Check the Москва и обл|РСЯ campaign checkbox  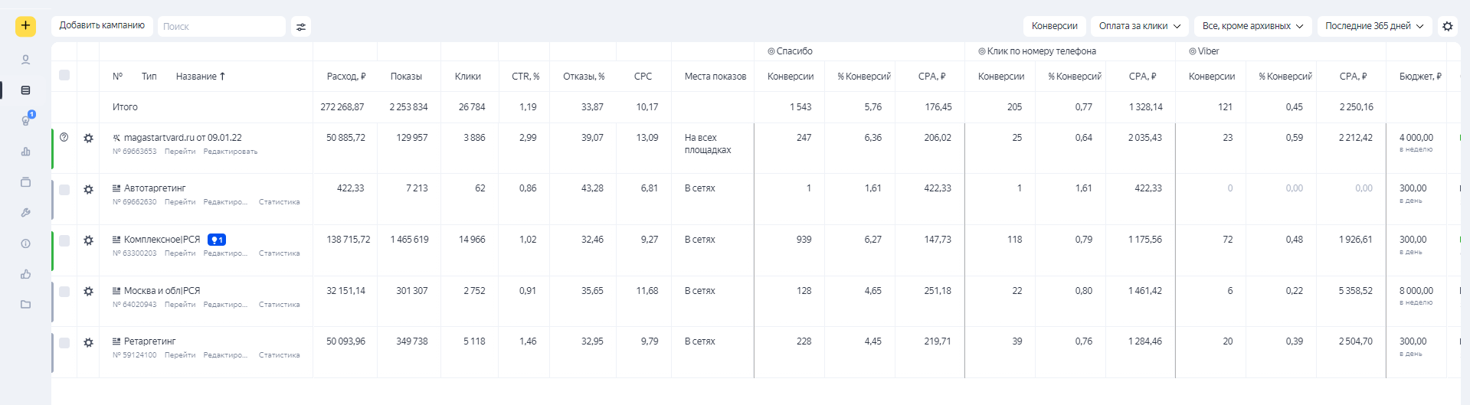click(64, 292)
